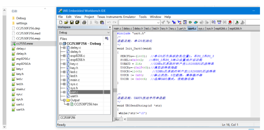Click the Navigate Backward icon
This screenshot has height=130, width=264.
click(x=201, y=22)
